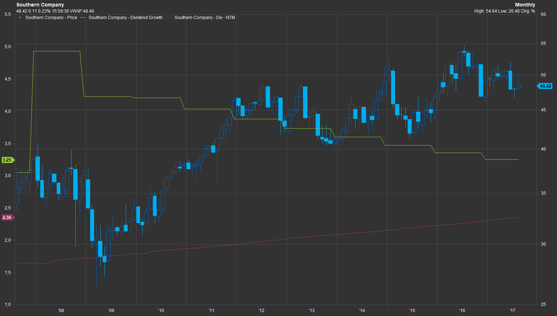
Task: Click the pink line marker for Div - NTM legend
Action: [x=169, y=17]
